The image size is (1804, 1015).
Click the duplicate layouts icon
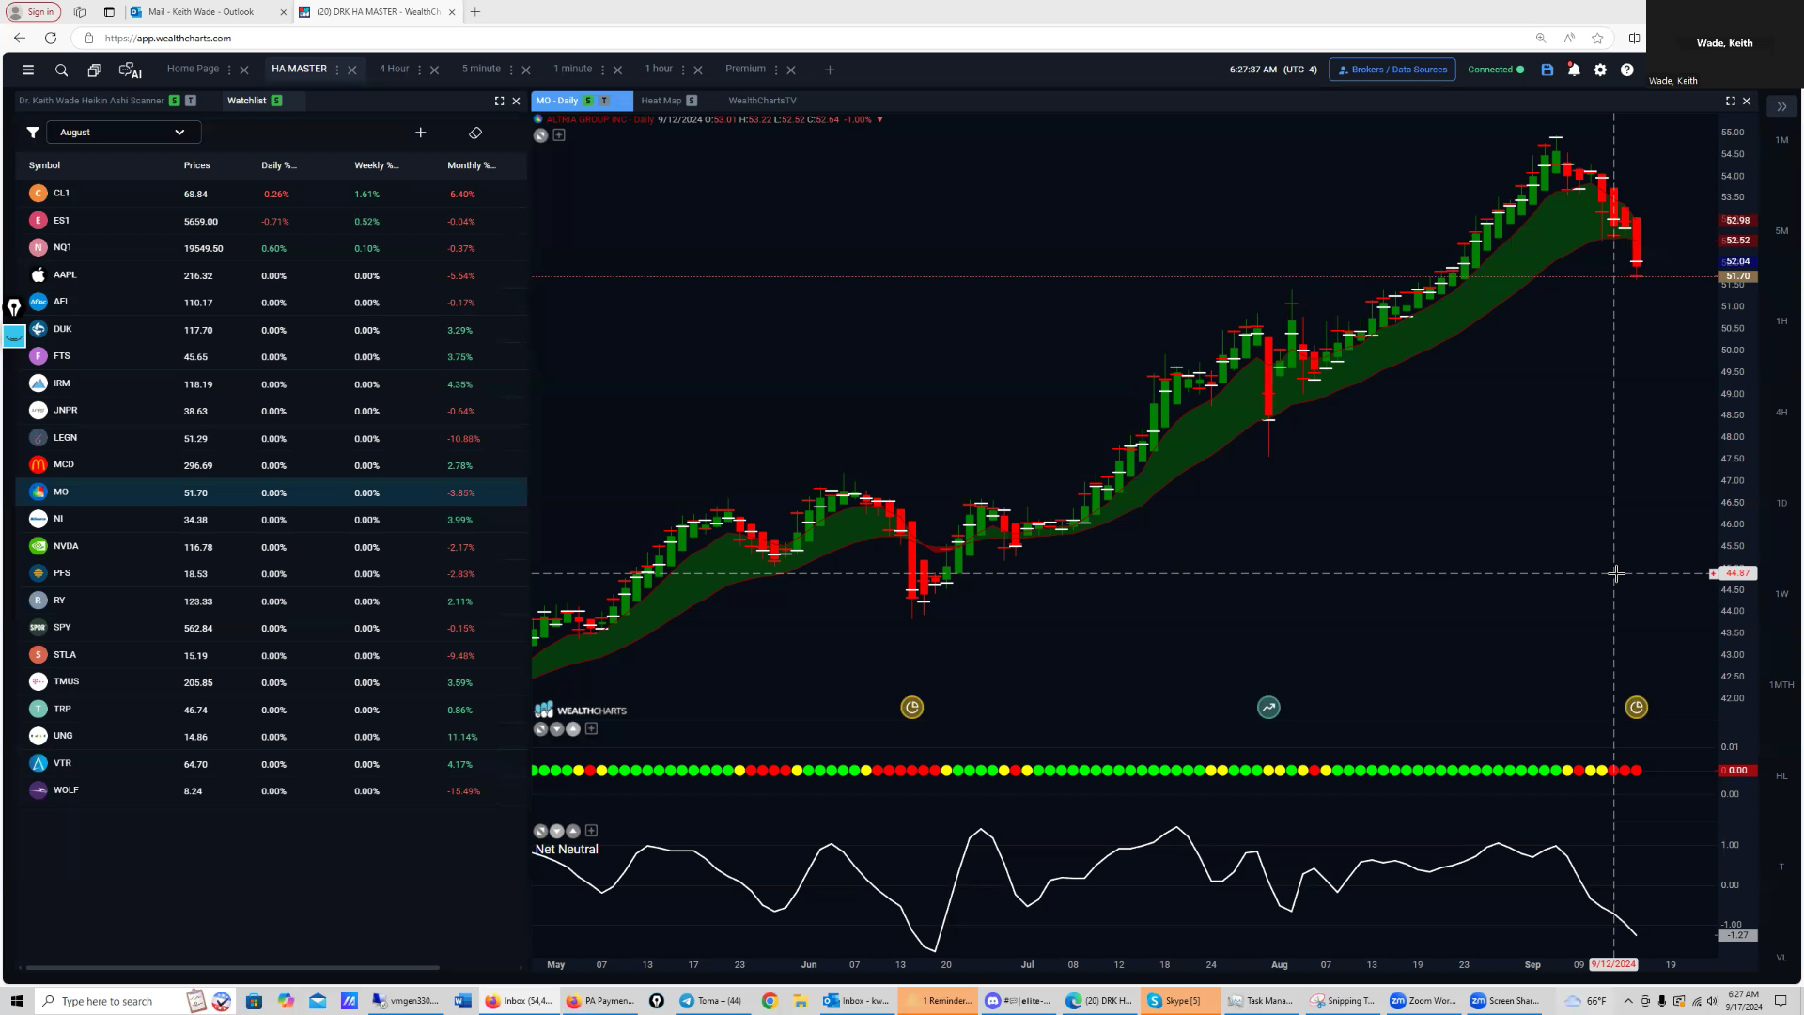coord(94,70)
